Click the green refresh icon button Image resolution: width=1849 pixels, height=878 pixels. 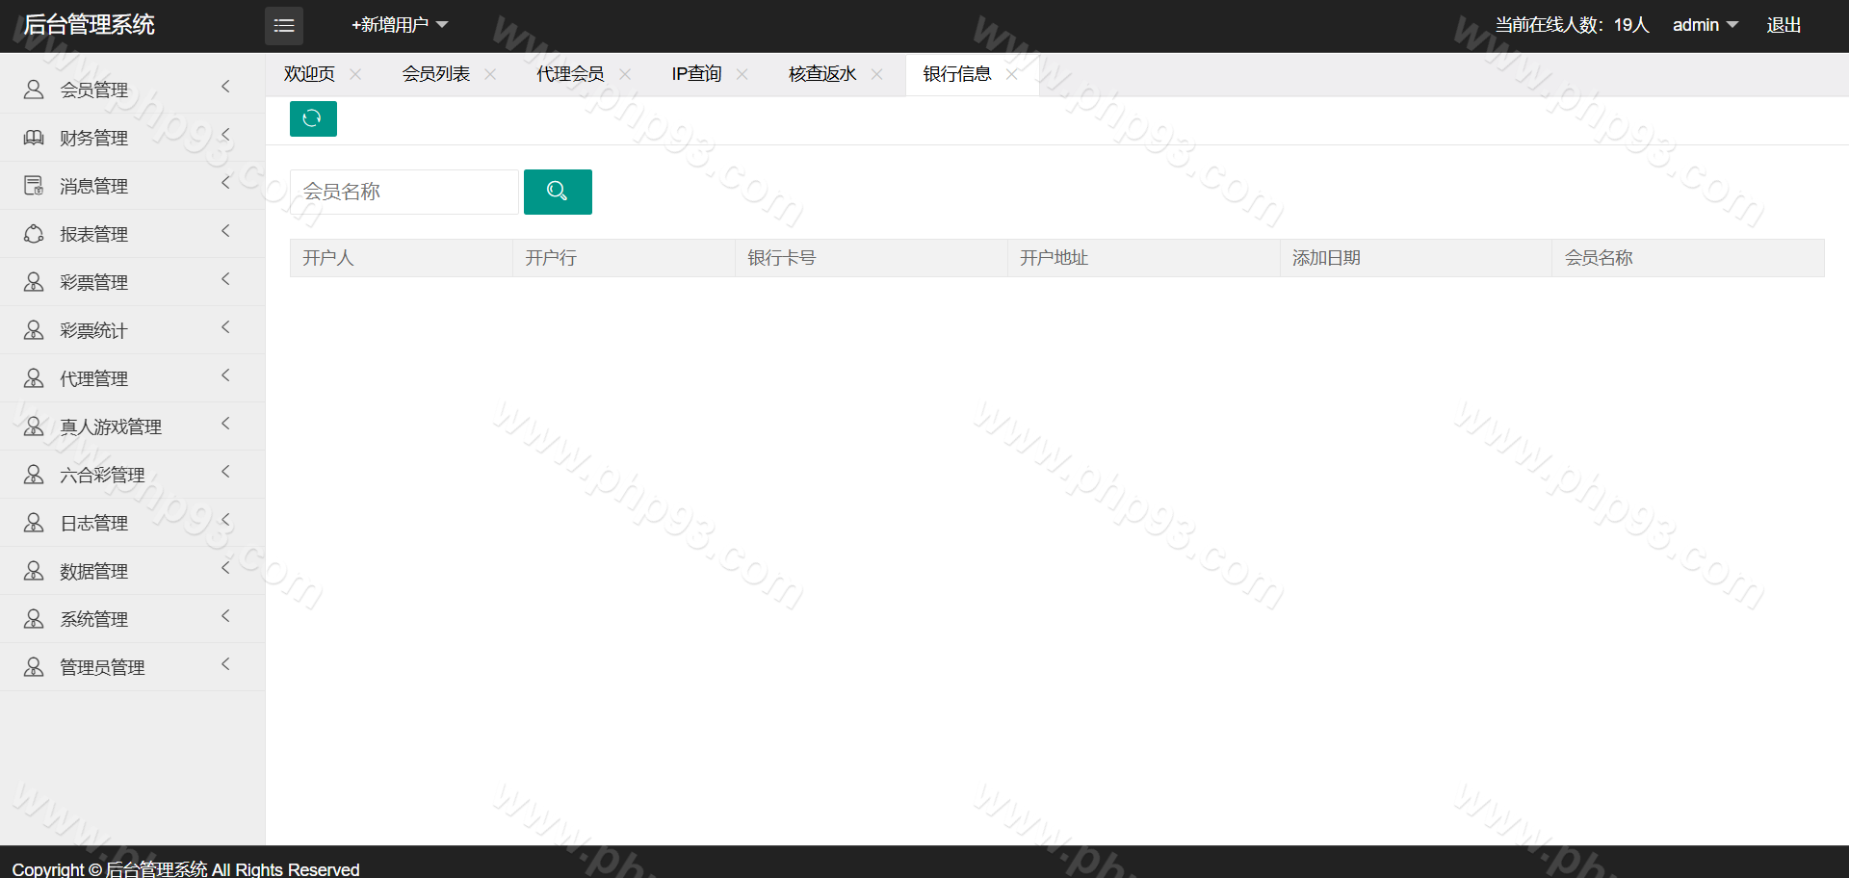click(x=313, y=118)
